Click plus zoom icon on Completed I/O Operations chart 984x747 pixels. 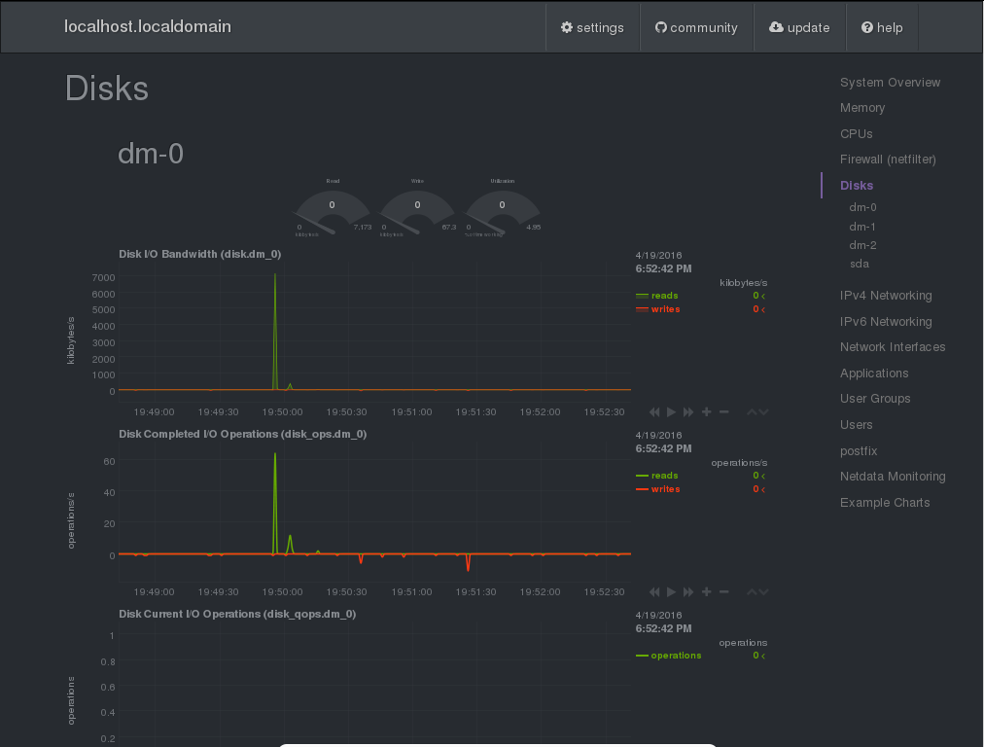tap(707, 591)
